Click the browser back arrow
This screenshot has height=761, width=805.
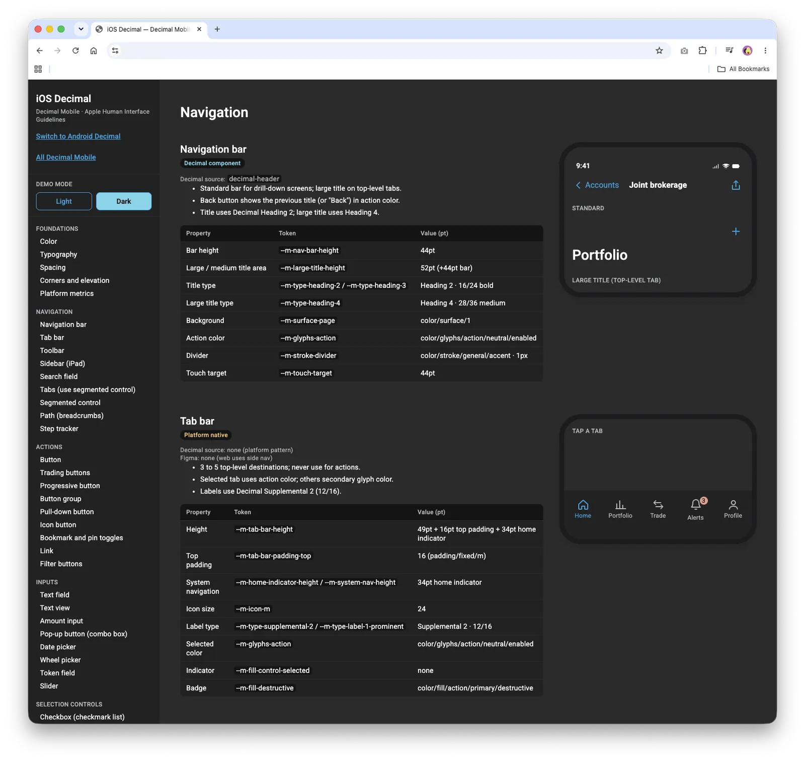point(40,51)
